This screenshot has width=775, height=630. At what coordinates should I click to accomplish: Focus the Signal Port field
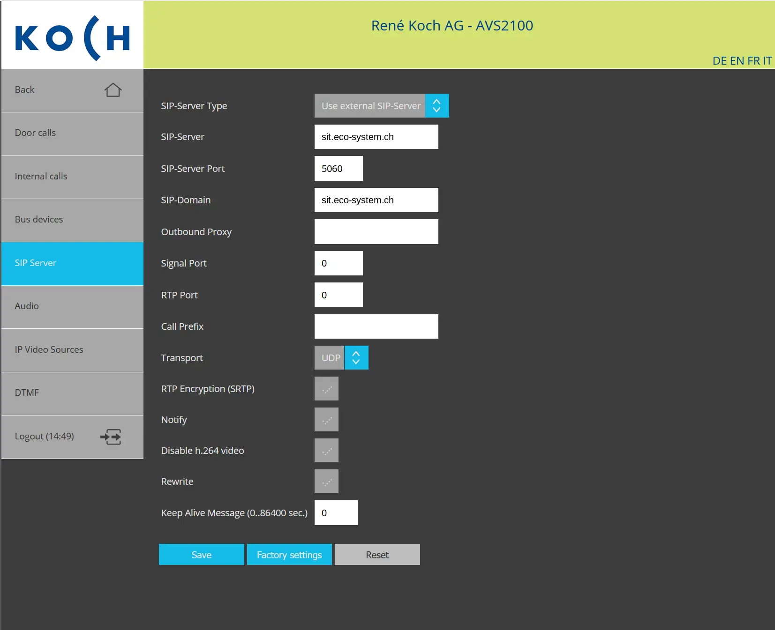[339, 263]
